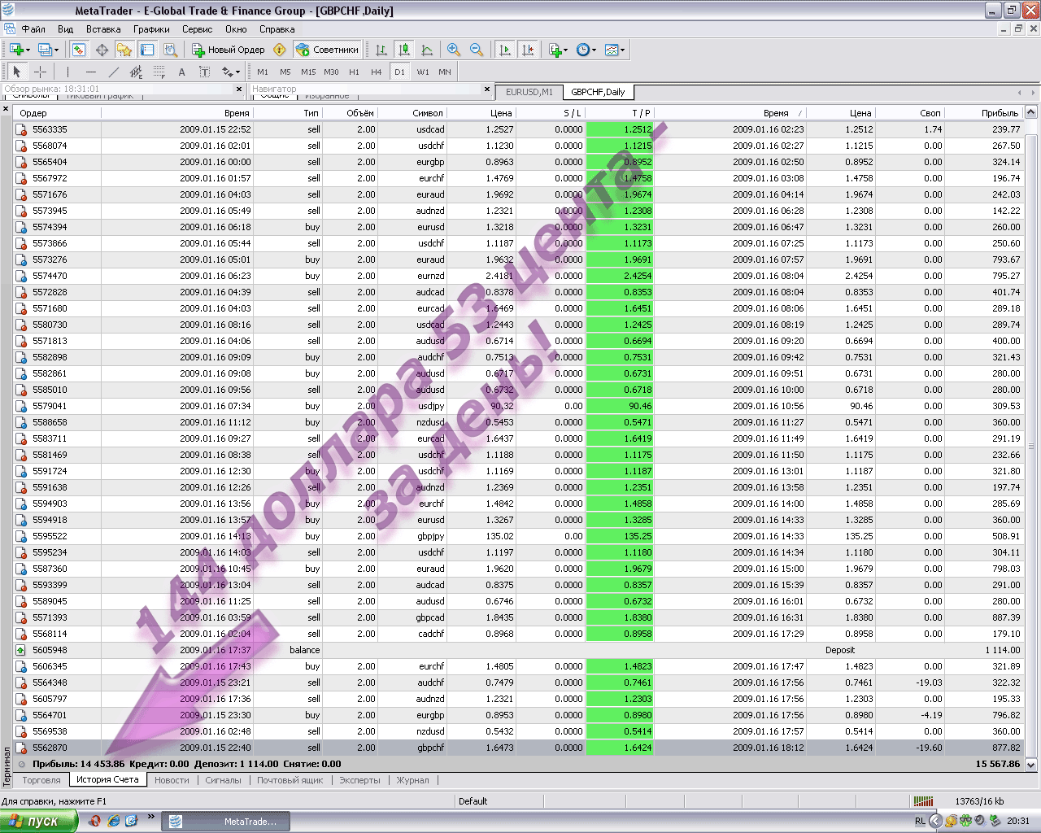Select the cursor arrow tool
The width and height of the screenshot is (1041, 833).
pos(17,72)
